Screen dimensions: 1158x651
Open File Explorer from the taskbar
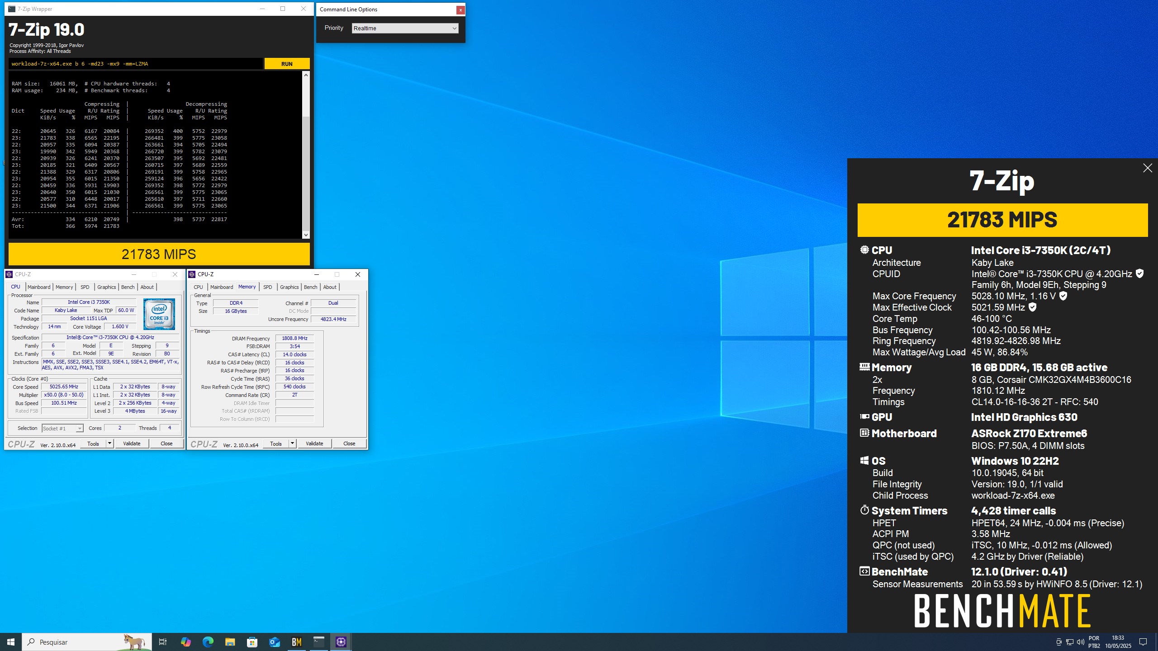tap(230, 642)
